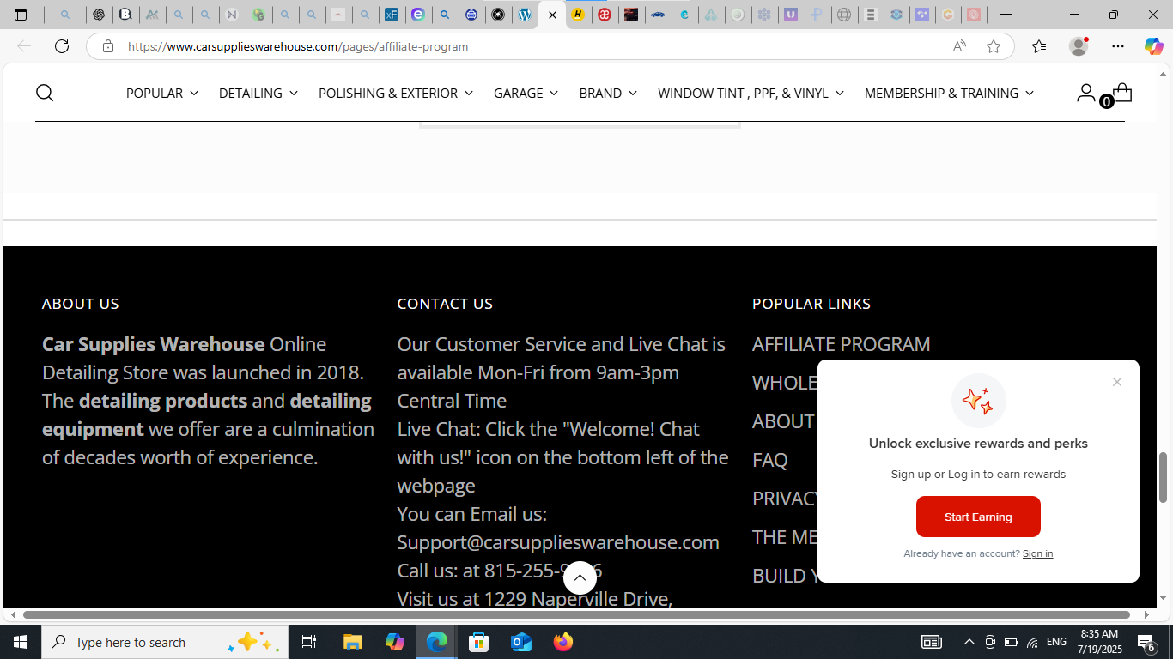Screen dimensions: 1173x659
Task: Reload the page with refresh icon
Action: point(62,46)
